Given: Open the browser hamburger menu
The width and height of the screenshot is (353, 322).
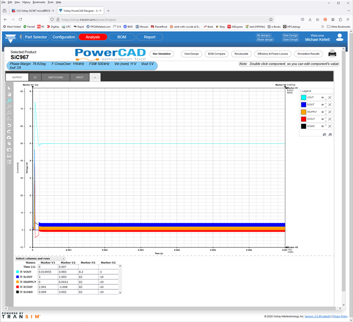Looking at the screenshot, I should click(348, 20).
